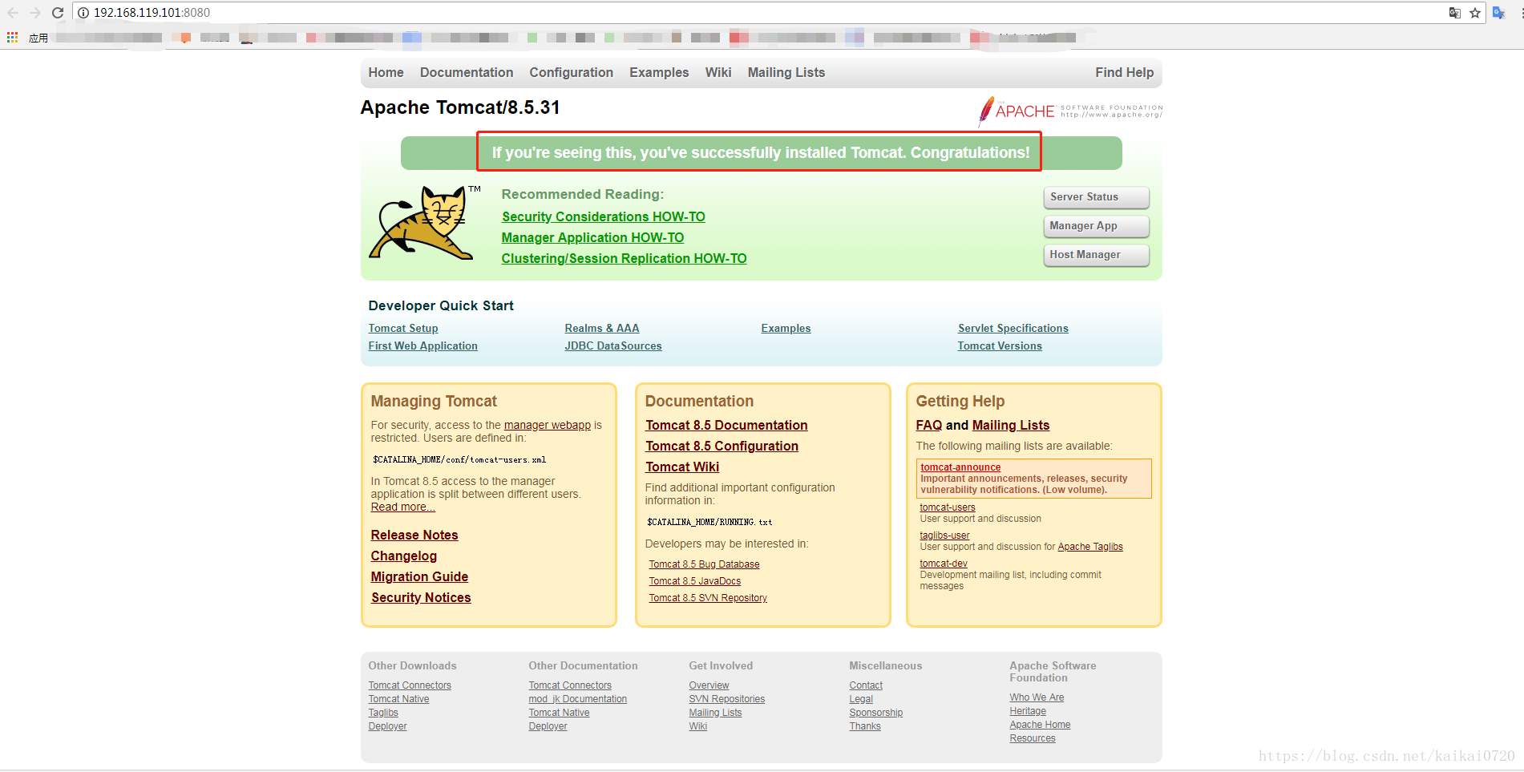The image size is (1524, 772).
Task: Open the Tomcat Wiki link
Action: click(682, 467)
